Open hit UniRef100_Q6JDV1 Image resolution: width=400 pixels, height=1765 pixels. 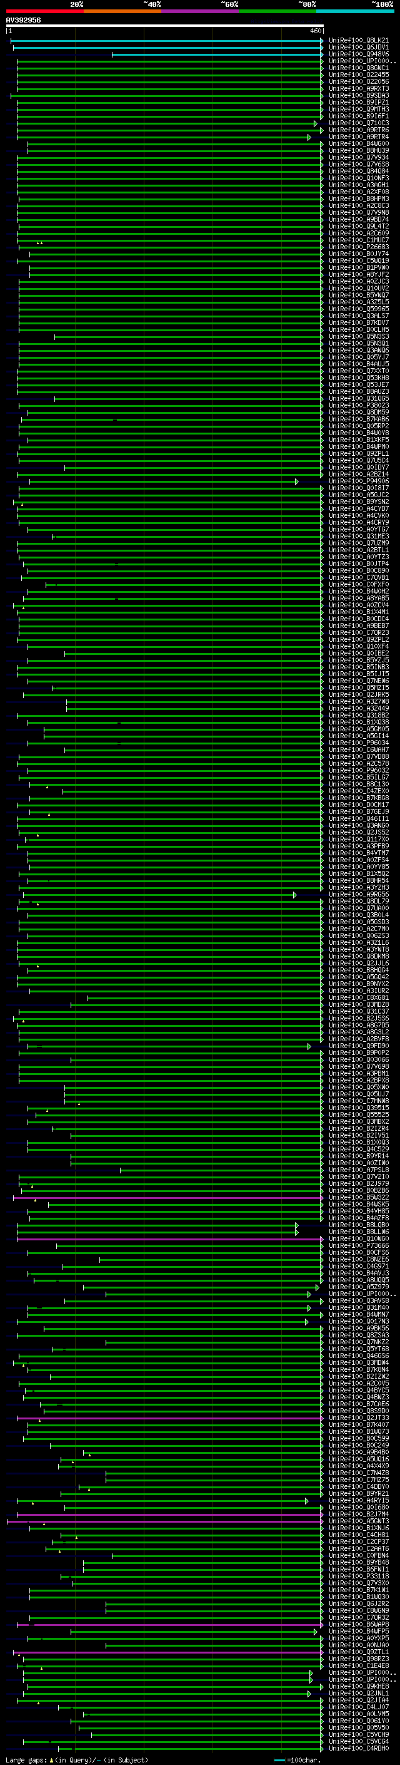[359, 48]
